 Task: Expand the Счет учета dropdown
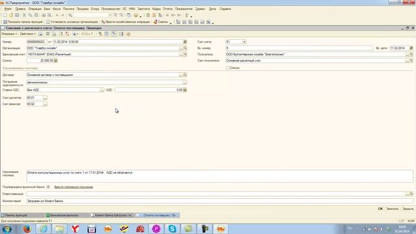click(x=244, y=42)
